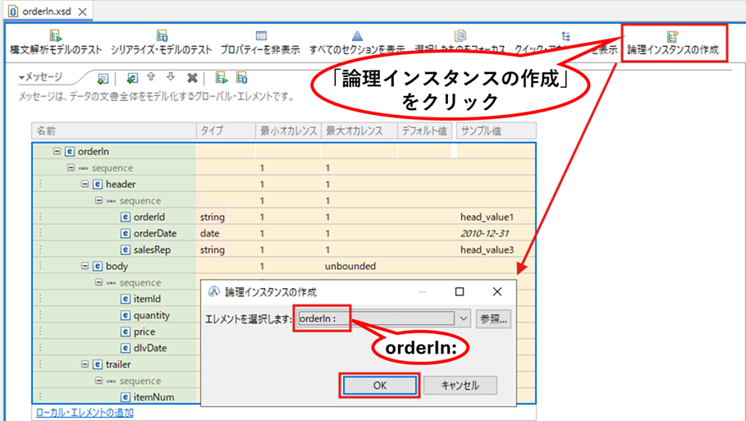Close the 論理インスタンスの作成 dialog
Screen dimensions: 746x421
pyautogui.click(x=497, y=291)
